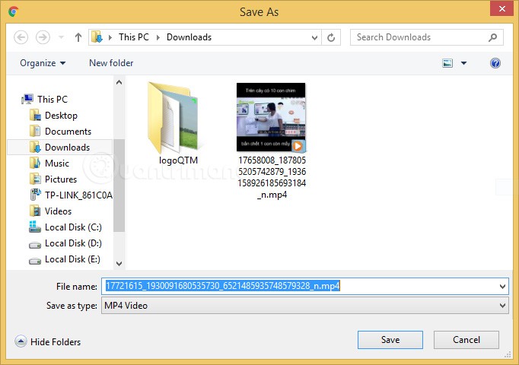Select the mp4 video thumbnail
The width and height of the screenshot is (519, 365).
coord(271,119)
